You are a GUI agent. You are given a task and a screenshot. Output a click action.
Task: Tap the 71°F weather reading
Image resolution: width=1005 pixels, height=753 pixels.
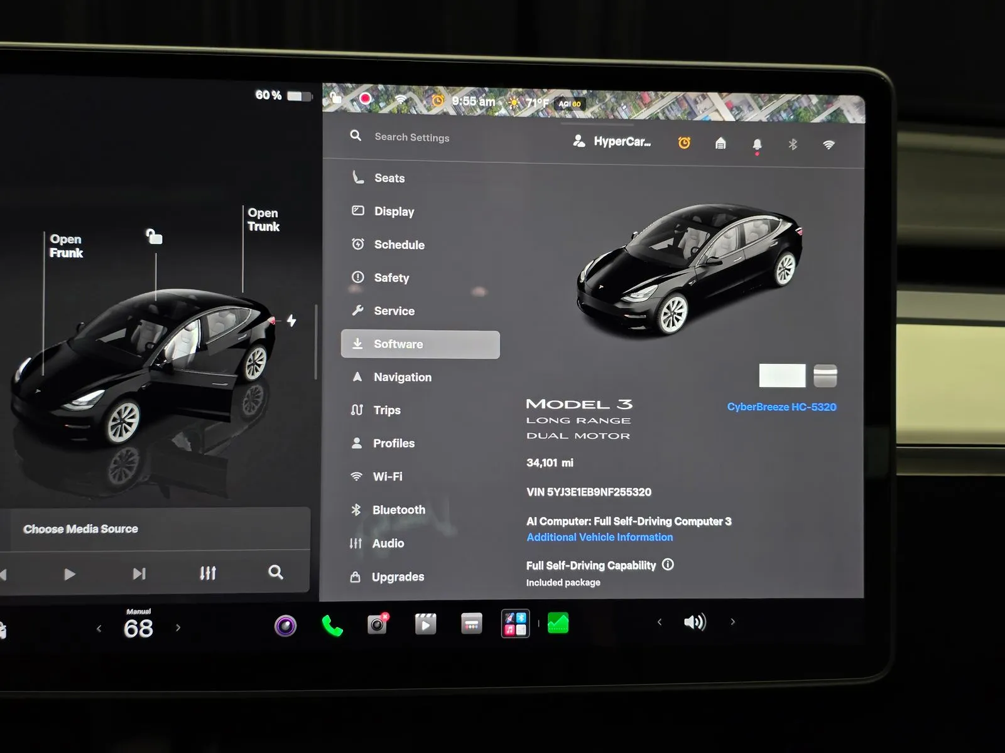(538, 102)
